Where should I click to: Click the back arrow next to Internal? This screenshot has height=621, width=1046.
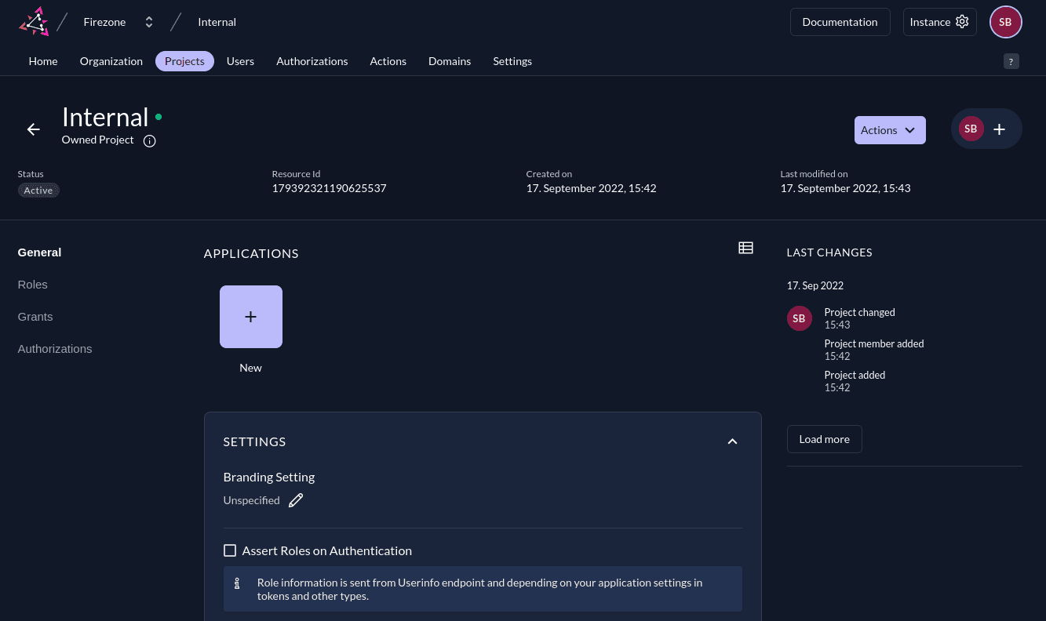[33, 129]
